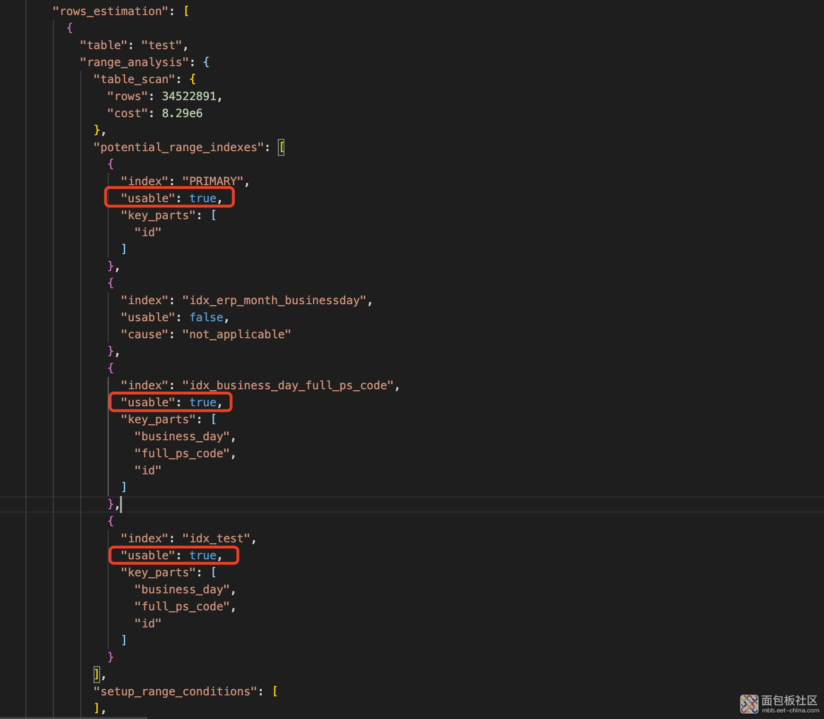Click the closing bracket of potential_range_indexes
824x719 pixels.
click(96, 675)
